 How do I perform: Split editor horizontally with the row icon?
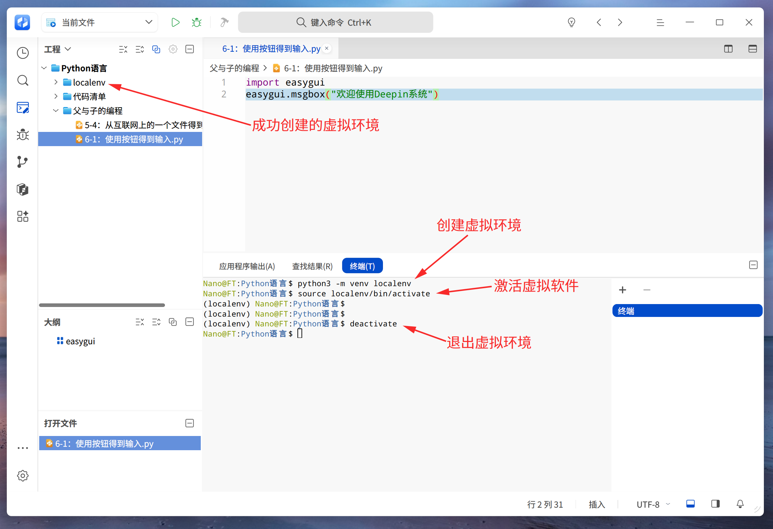pyautogui.click(x=753, y=49)
